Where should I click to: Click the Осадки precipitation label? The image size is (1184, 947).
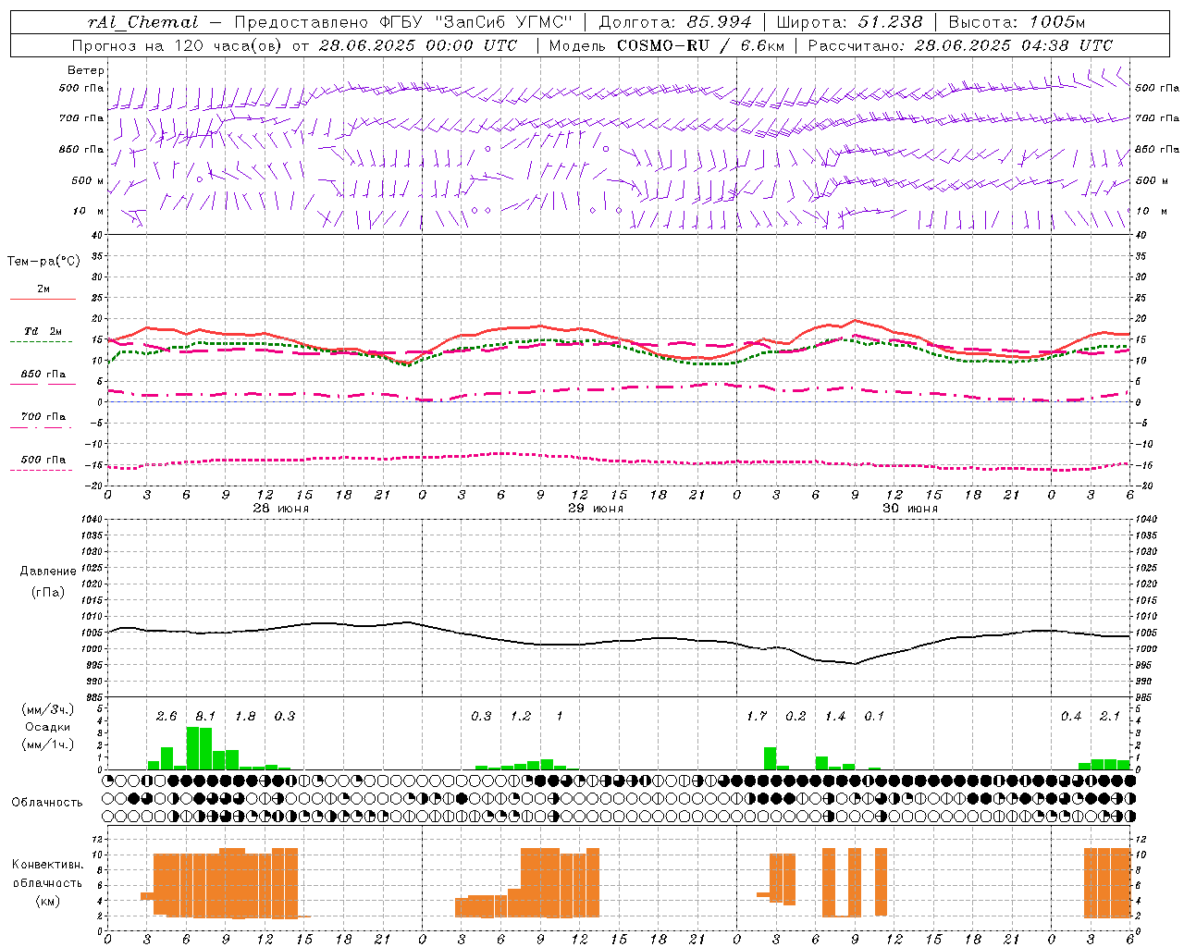(x=47, y=727)
